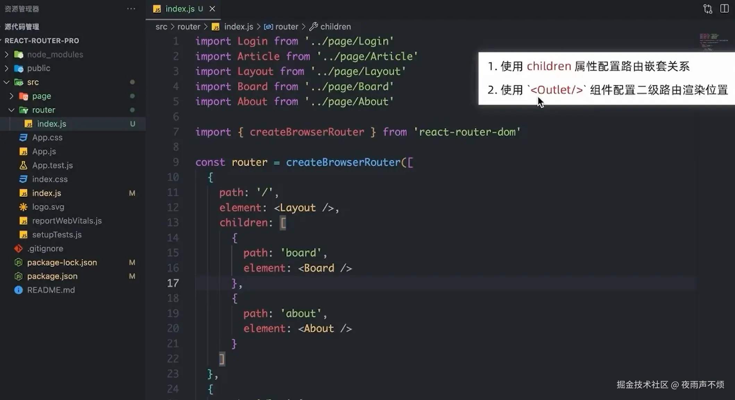Viewport: 735px width, 400px height.
Task: Click the children breadcrumb item
Action: [x=335, y=27]
